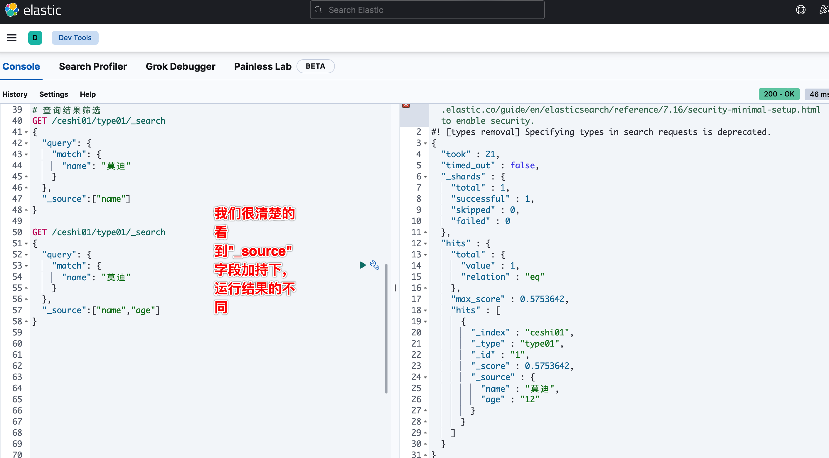Open the Grok Debugger tab

point(180,67)
